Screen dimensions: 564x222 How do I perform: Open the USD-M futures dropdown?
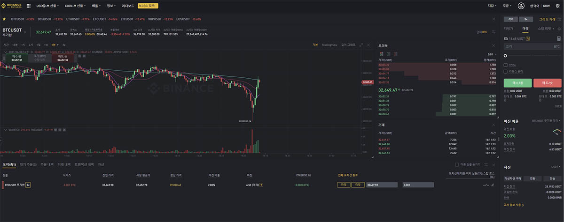click(x=47, y=6)
